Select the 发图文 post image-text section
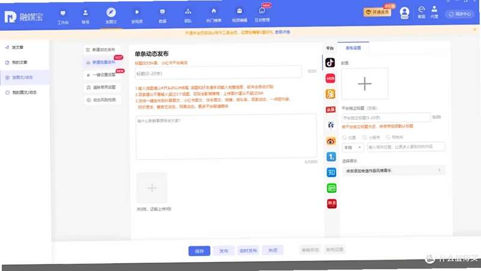The image size is (481, 271). [x=111, y=17]
